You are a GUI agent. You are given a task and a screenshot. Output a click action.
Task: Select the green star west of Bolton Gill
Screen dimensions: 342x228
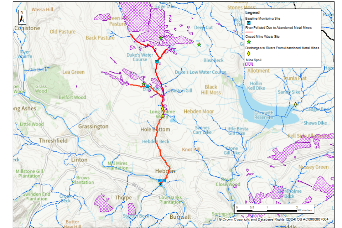pos(144,84)
